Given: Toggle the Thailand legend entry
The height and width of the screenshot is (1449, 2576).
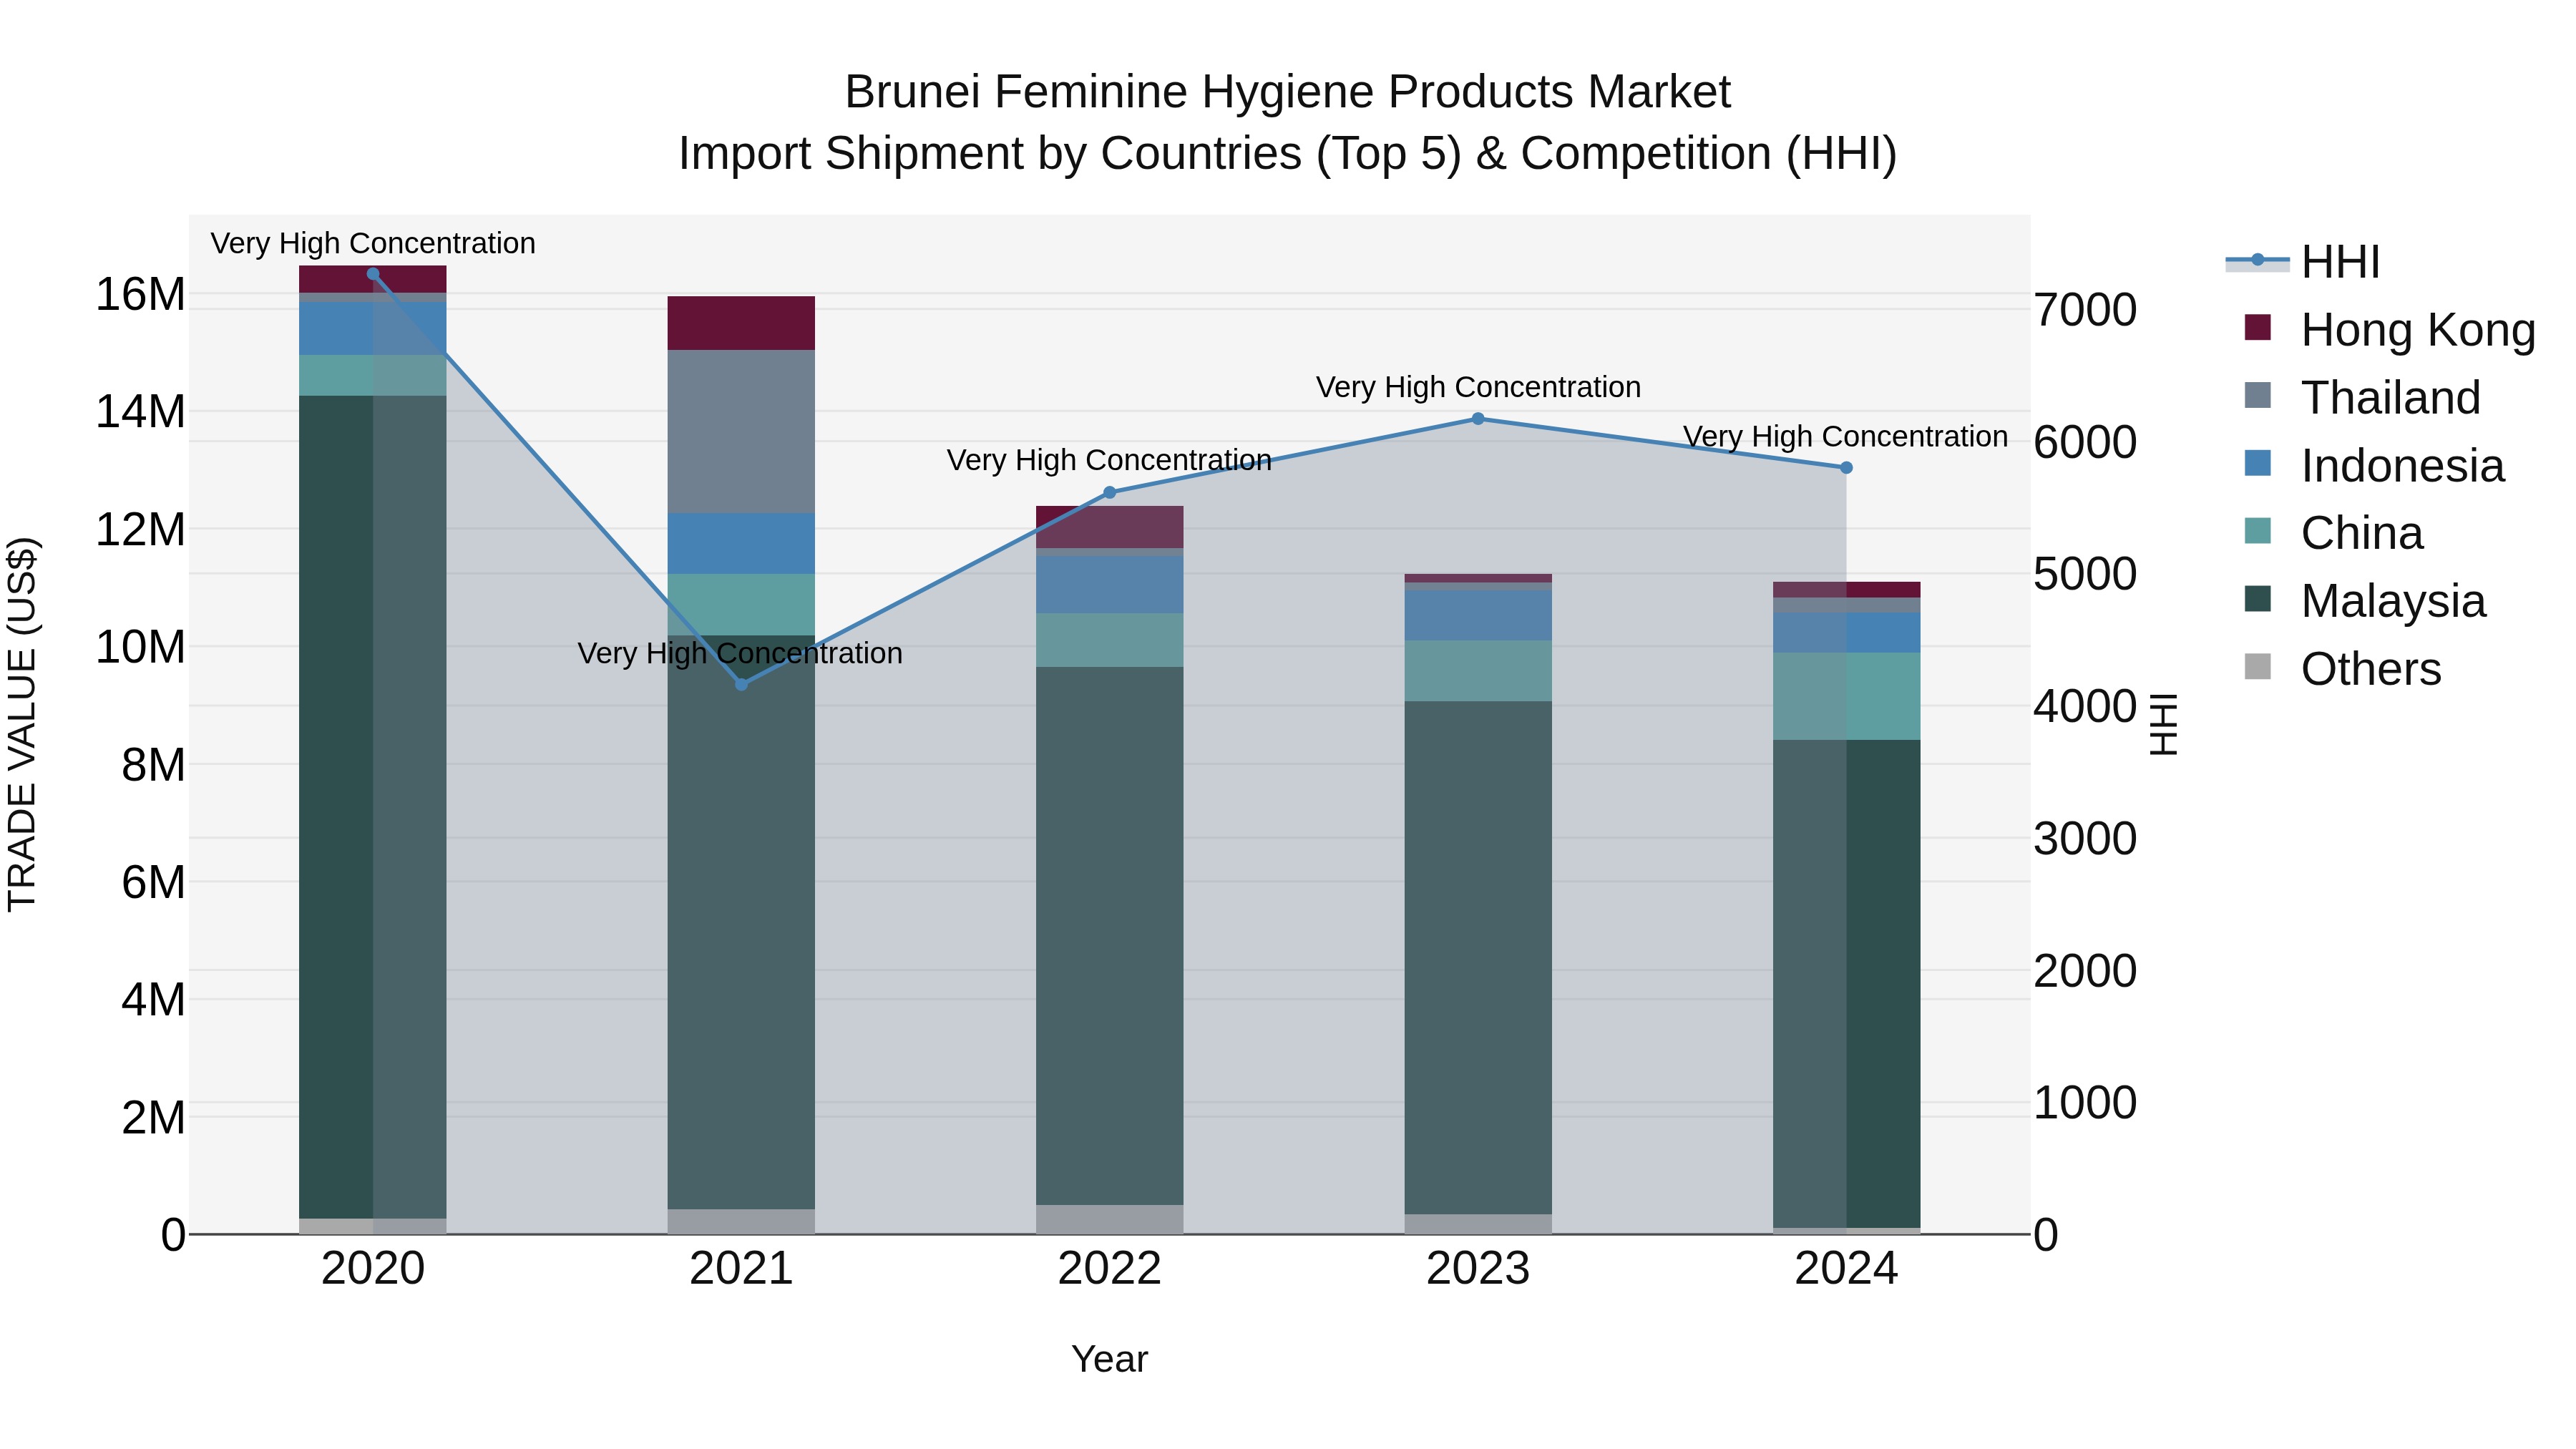Looking at the screenshot, I should click(2361, 397).
